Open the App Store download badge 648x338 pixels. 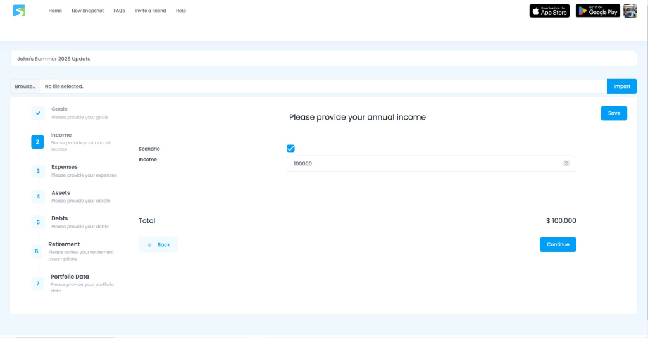point(549,11)
